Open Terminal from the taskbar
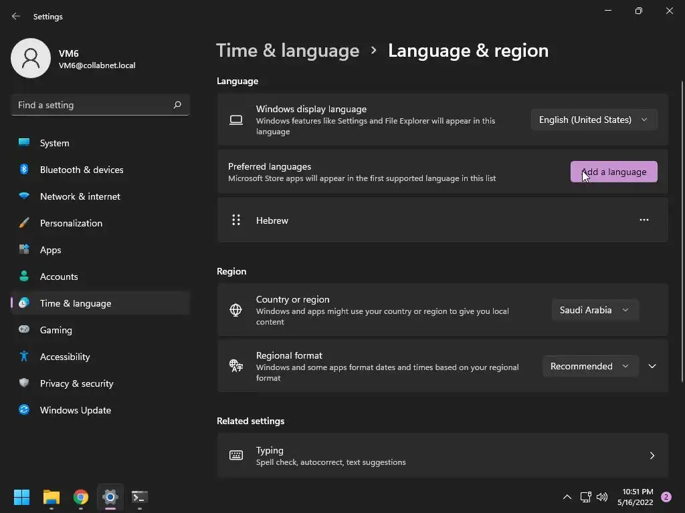The height and width of the screenshot is (513, 685). [140, 497]
